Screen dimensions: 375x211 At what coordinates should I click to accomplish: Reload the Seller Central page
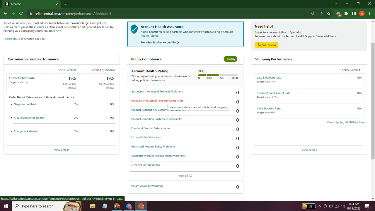click(21, 13)
